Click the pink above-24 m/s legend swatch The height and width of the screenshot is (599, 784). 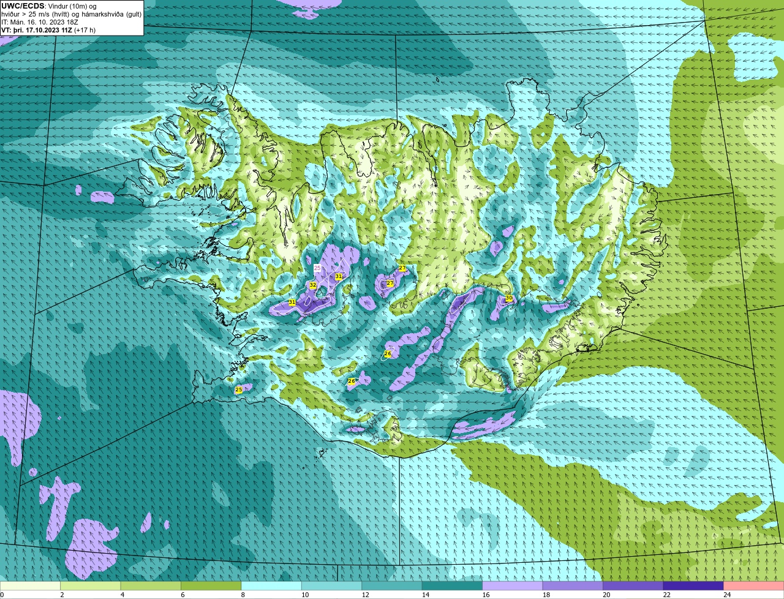(754, 586)
